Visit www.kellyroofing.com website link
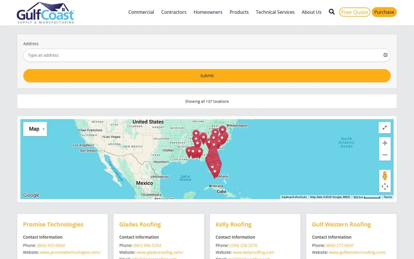The height and width of the screenshot is (259, 414). coord(254,252)
